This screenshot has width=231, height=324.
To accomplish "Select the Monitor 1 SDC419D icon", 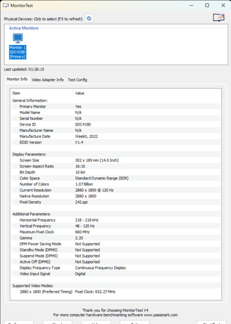I will click(x=18, y=46).
